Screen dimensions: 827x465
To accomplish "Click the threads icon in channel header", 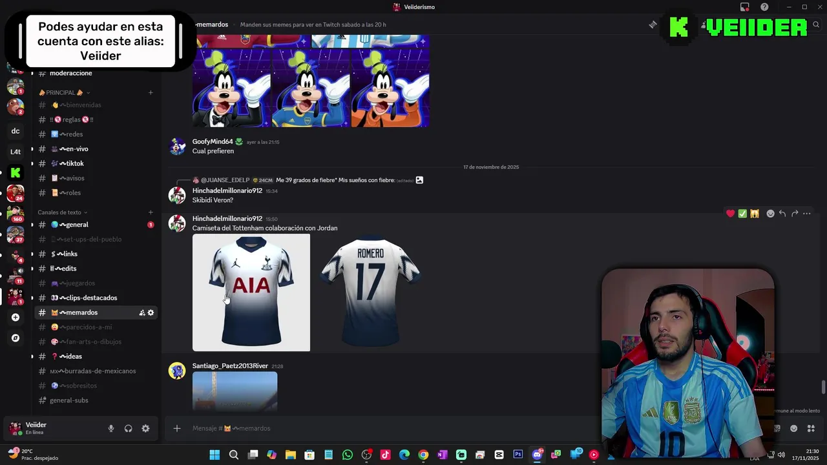I will 653,25.
